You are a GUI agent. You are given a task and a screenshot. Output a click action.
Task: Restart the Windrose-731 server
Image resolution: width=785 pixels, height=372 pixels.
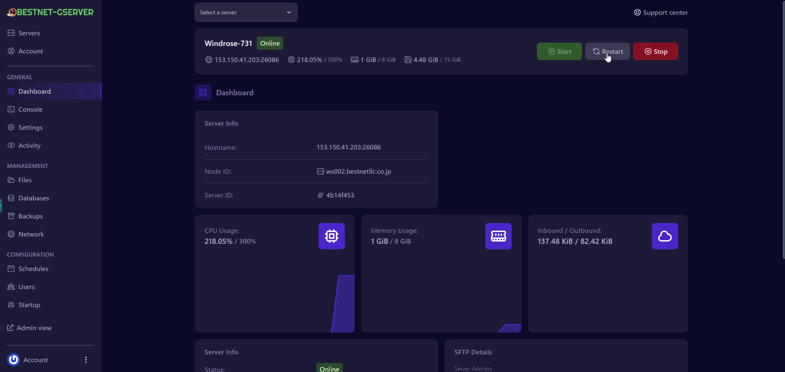click(607, 52)
